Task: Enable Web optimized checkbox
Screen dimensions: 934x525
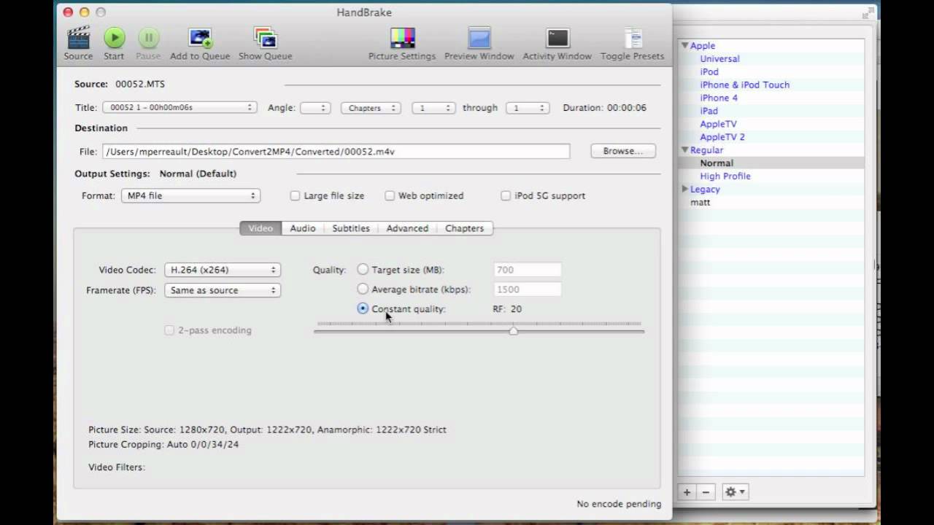Action: pos(390,195)
